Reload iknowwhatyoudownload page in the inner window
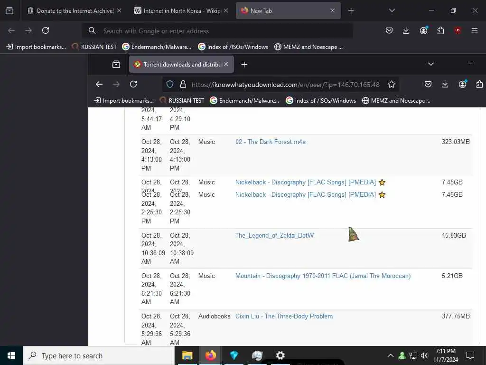 pyautogui.click(x=133, y=84)
